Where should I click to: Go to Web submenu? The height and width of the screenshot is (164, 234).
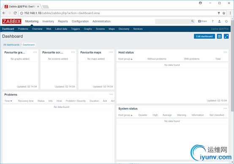click(x=49, y=29)
